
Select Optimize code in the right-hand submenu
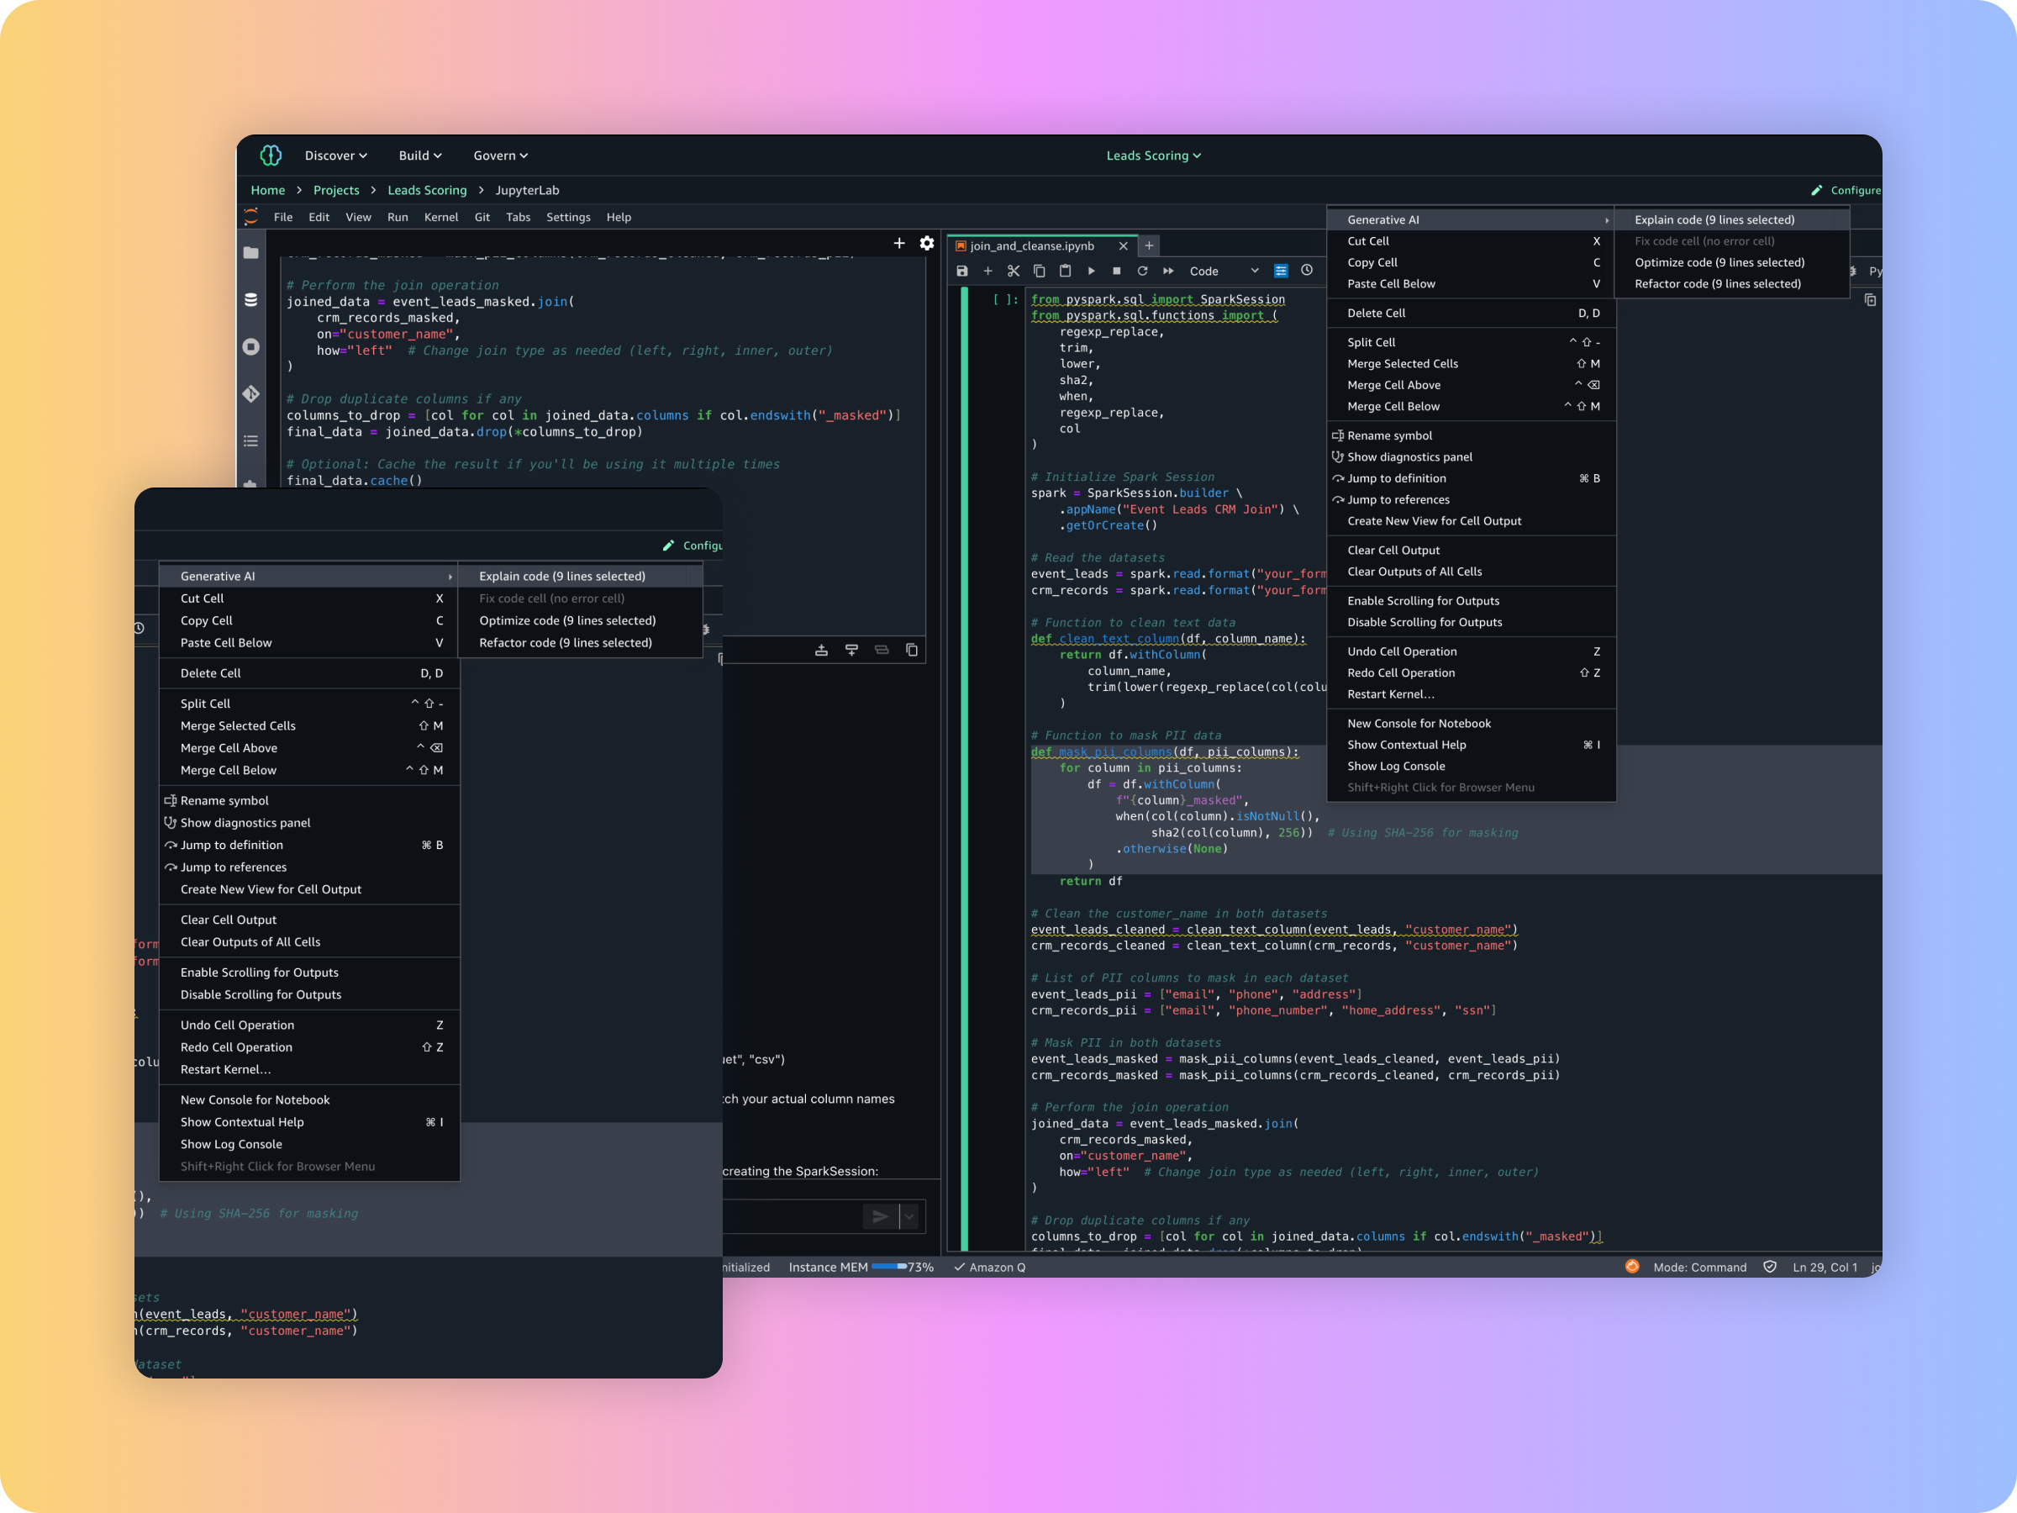[1719, 262]
